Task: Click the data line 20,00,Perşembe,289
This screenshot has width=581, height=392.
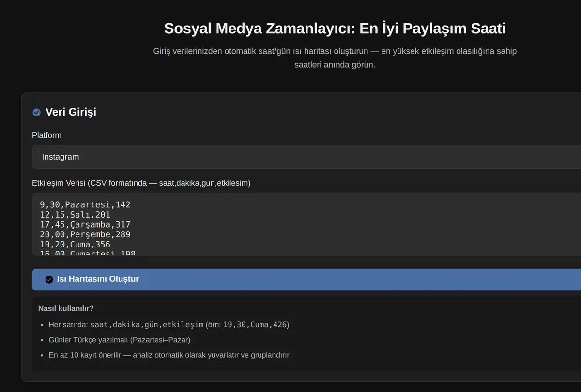Action: pos(85,234)
